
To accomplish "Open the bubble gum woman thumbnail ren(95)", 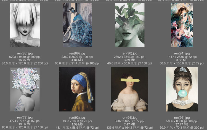I will click(x=182, y=89).
